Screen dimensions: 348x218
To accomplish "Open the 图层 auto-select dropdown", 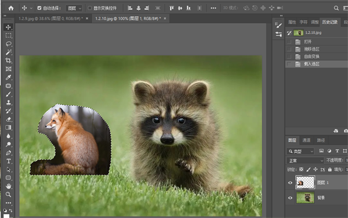I will pos(74,9).
